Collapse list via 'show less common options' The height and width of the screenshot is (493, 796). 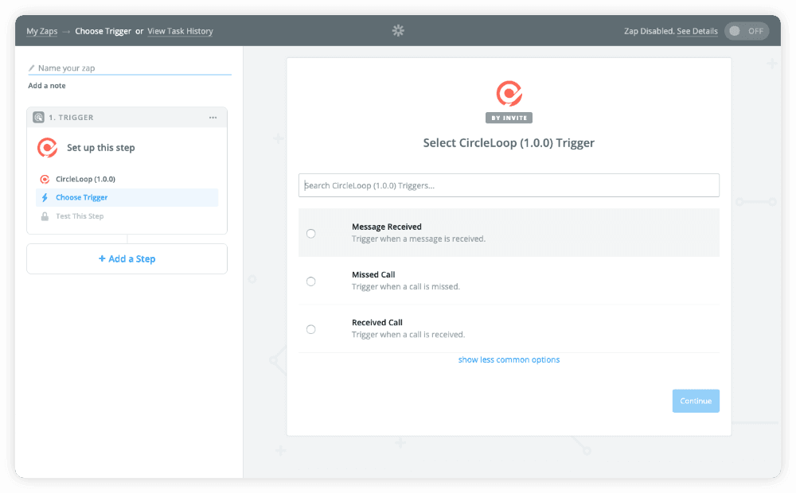click(509, 359)
